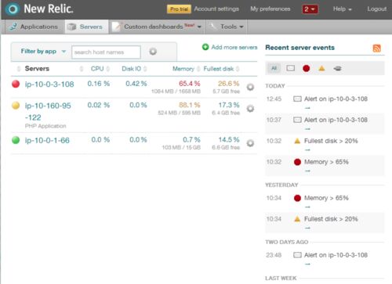392x284 pixels.
Task: Sort by the Memory column
Action: click(183, 69)
